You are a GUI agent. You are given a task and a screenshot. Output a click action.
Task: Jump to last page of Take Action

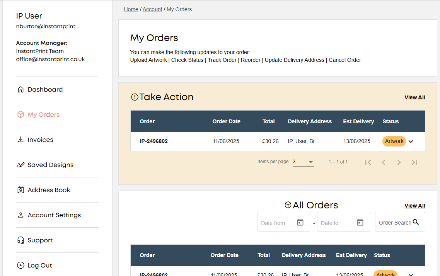pos(414,162)
